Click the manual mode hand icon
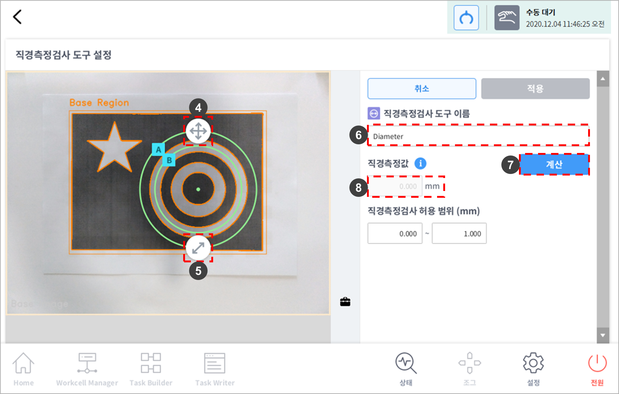 click(507, 18)
